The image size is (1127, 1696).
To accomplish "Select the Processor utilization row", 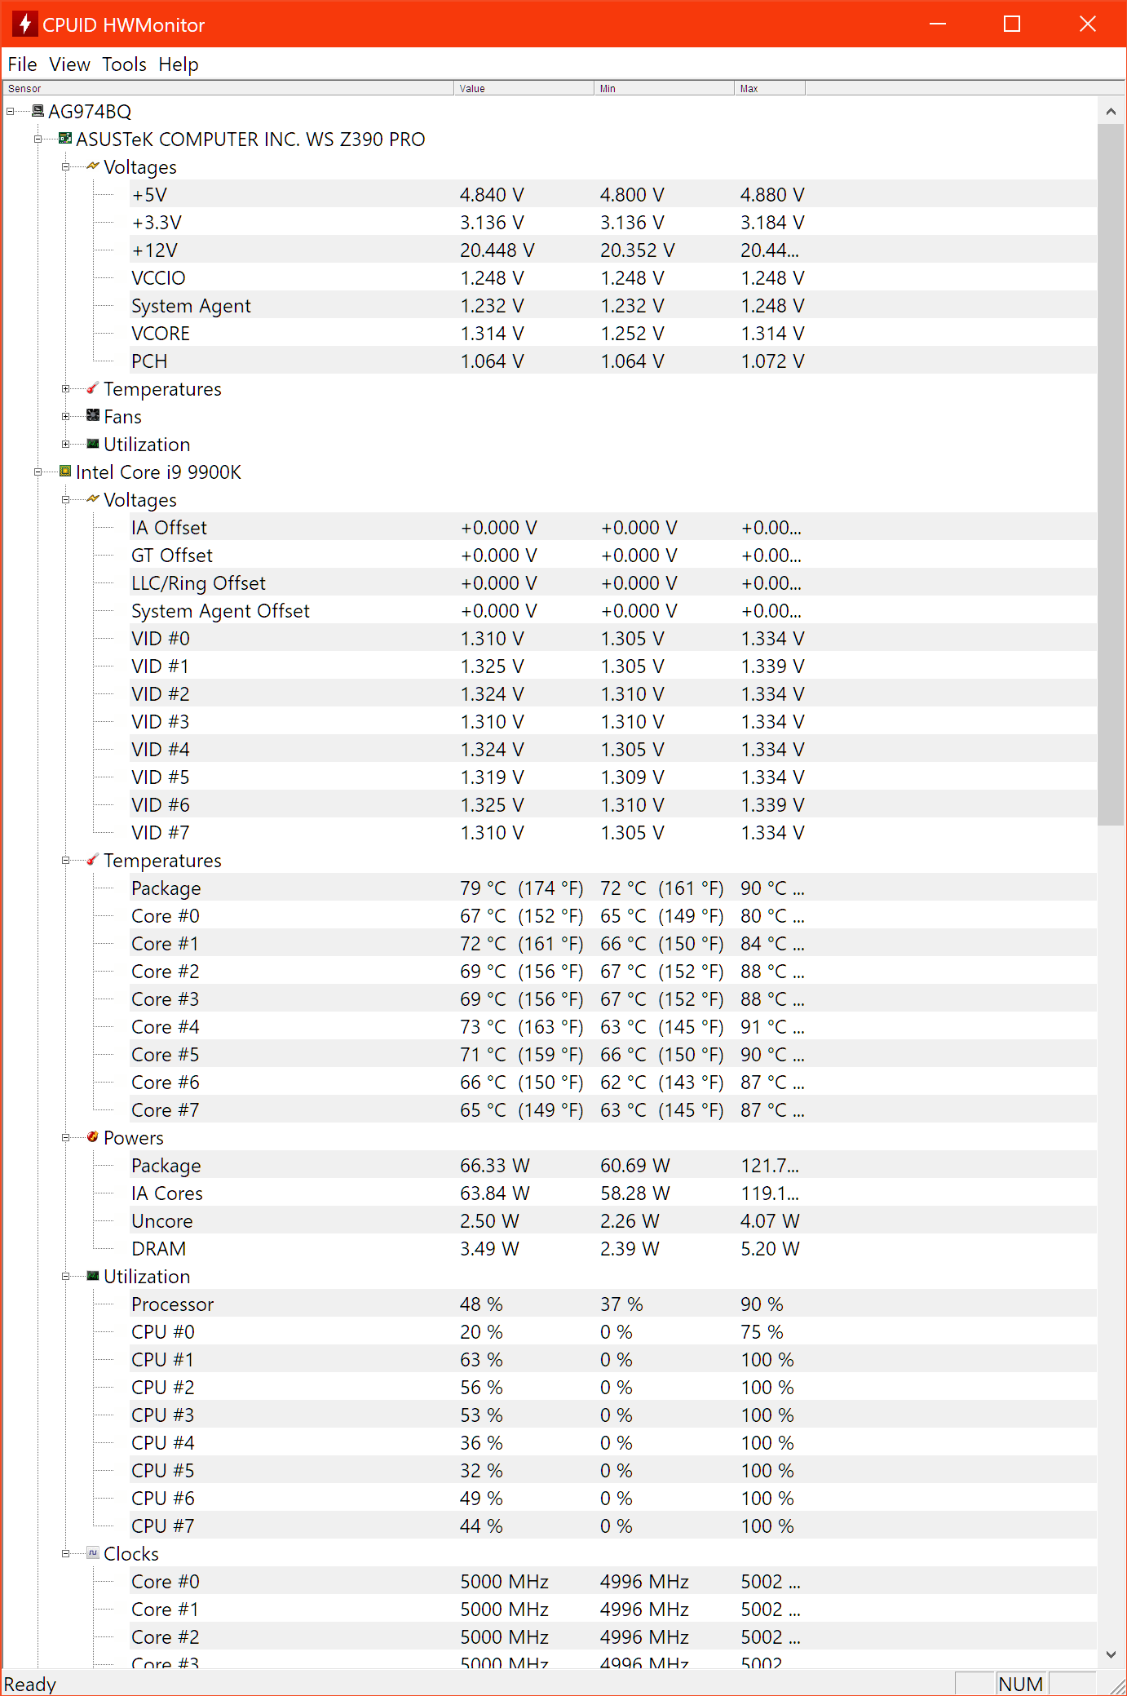I will click(x=612, y=1304).
